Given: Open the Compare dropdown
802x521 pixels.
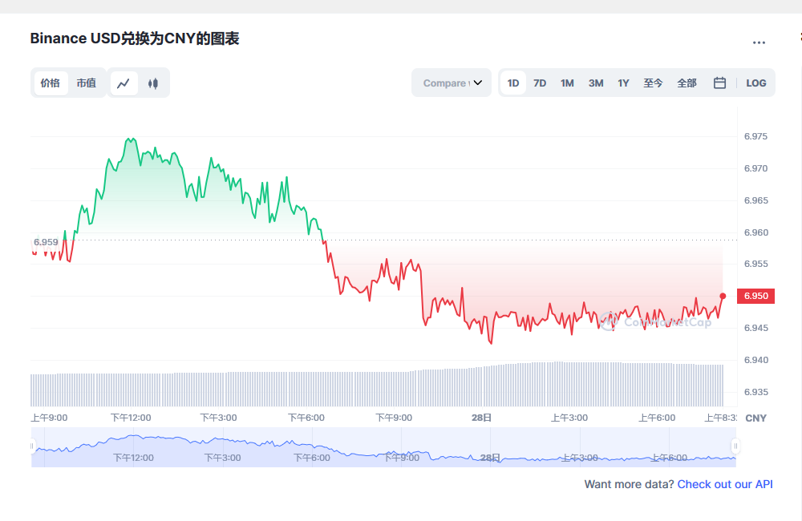Looking at the screenshot, I should (x=452, y=83).
